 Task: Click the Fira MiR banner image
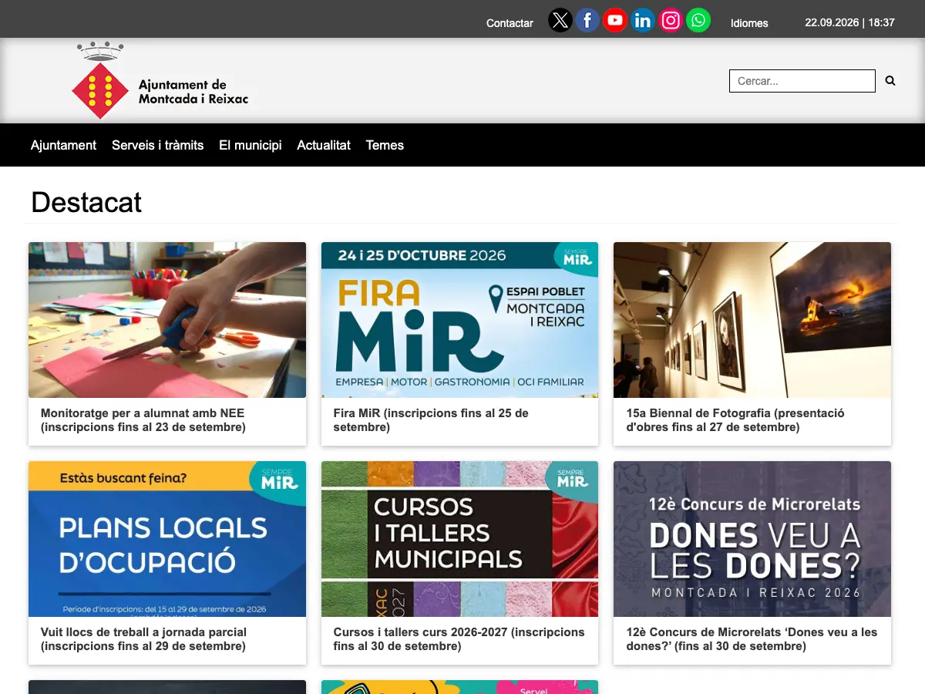pos(459,320)
